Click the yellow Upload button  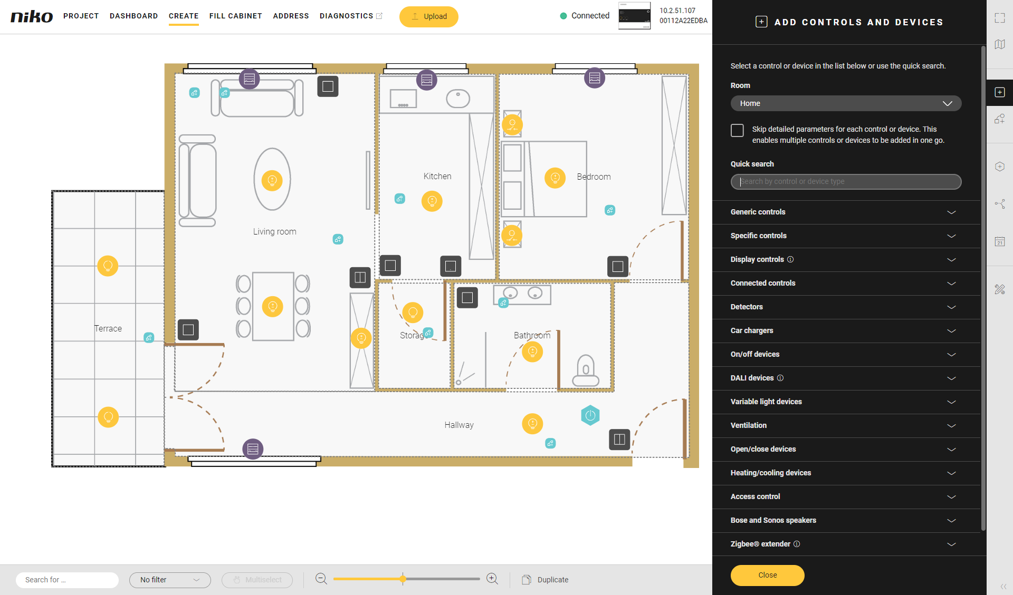428,16
